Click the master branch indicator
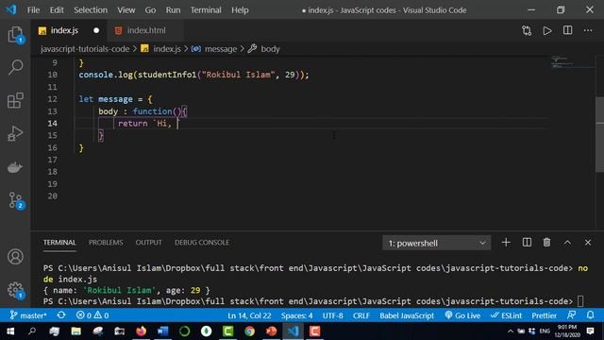Image resolution: width=604 pixels, height=340 pixels. (x=28, y=315)
